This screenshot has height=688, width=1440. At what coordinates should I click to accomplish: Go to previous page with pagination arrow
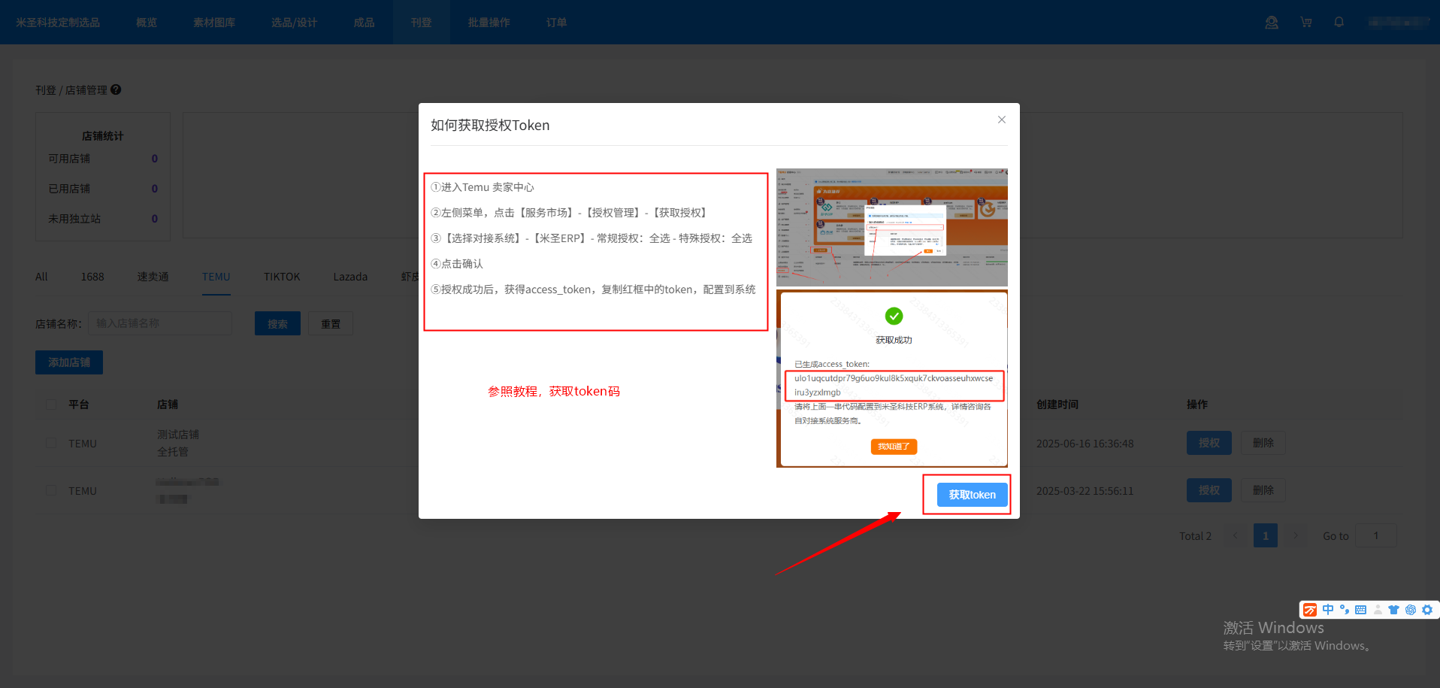click(1236, 536)
